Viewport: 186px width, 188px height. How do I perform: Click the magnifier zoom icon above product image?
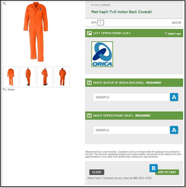point(4,4)
